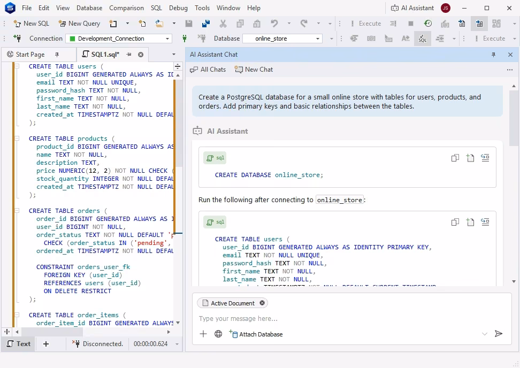Click Attach Database button
The image size is (520, 368).
pos(256,334)
